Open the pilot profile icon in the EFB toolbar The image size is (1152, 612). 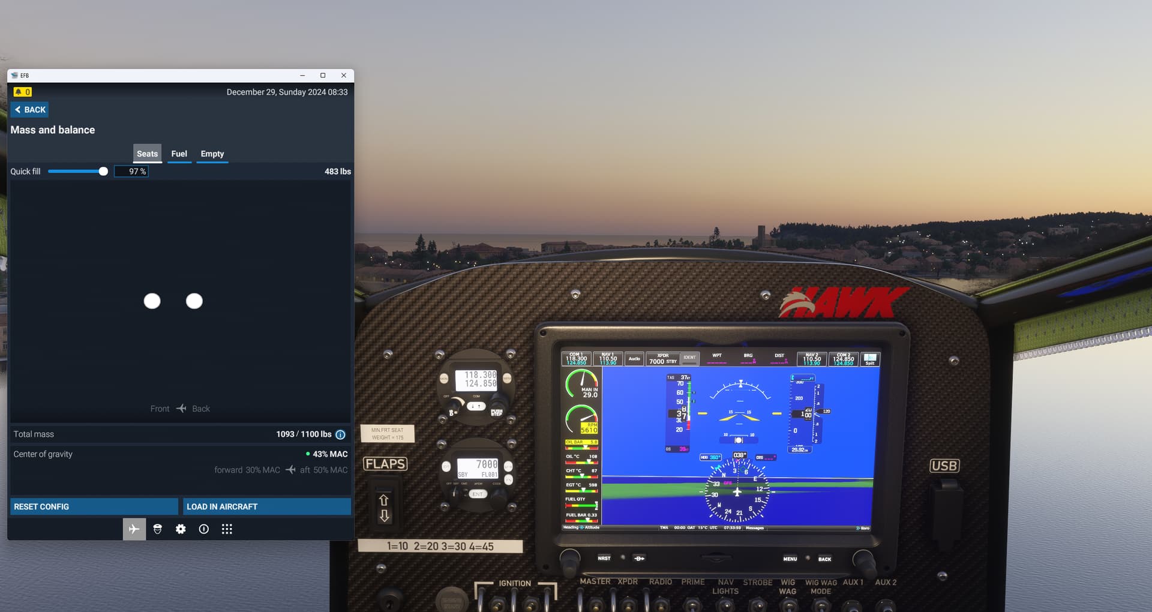[x=158, y=529]
